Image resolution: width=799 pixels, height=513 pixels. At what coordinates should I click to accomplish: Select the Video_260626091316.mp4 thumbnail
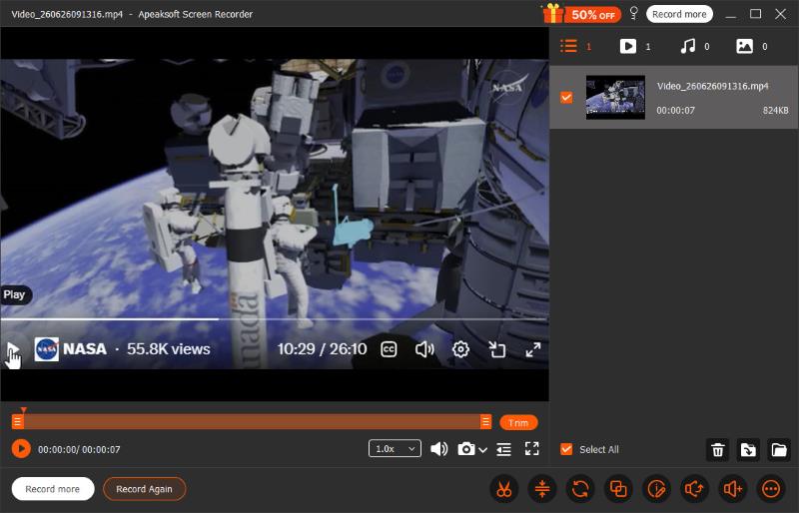[x=615, y=97]
